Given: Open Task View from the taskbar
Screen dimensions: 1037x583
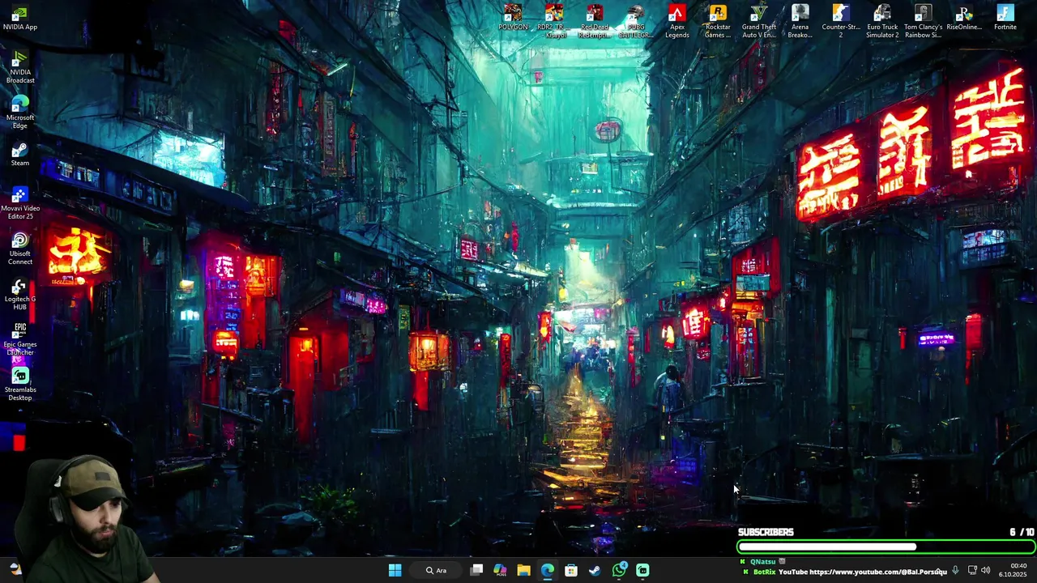Looking at the screenshot, I should pyautogui.click(x=476, y=570).
